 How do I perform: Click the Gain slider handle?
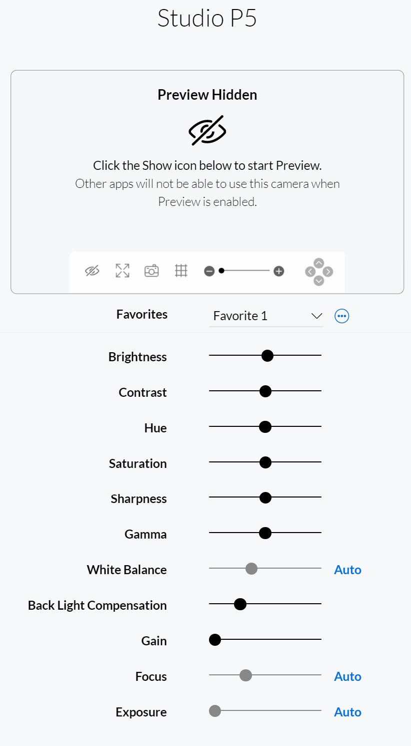coord(215,639)
